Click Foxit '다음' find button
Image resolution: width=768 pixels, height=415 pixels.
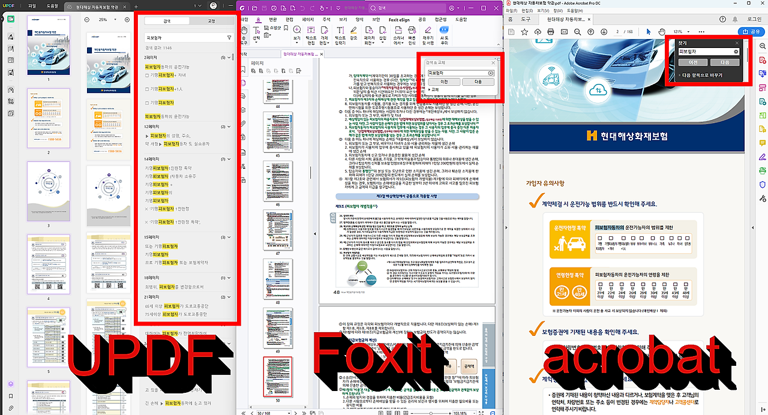click(478, 82)
